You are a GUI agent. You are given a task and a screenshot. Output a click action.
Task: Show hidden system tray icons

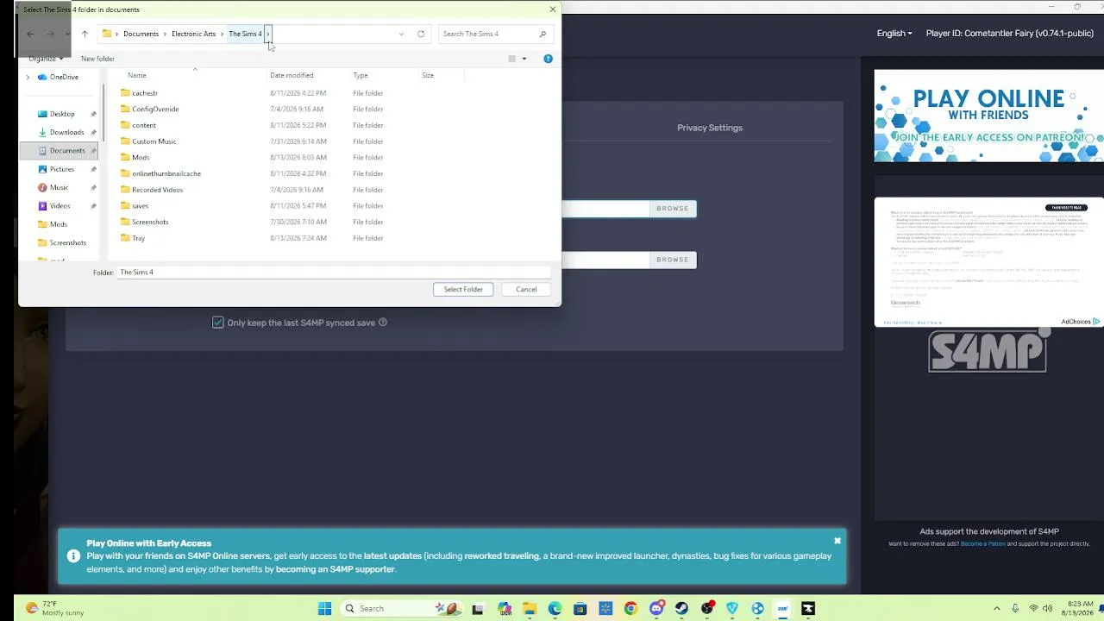(x=997, y=609)
